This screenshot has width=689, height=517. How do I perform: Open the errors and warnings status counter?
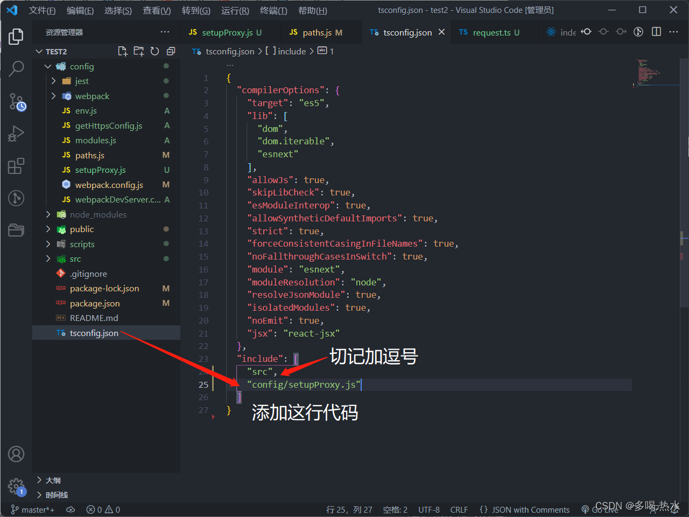(103, 509)
